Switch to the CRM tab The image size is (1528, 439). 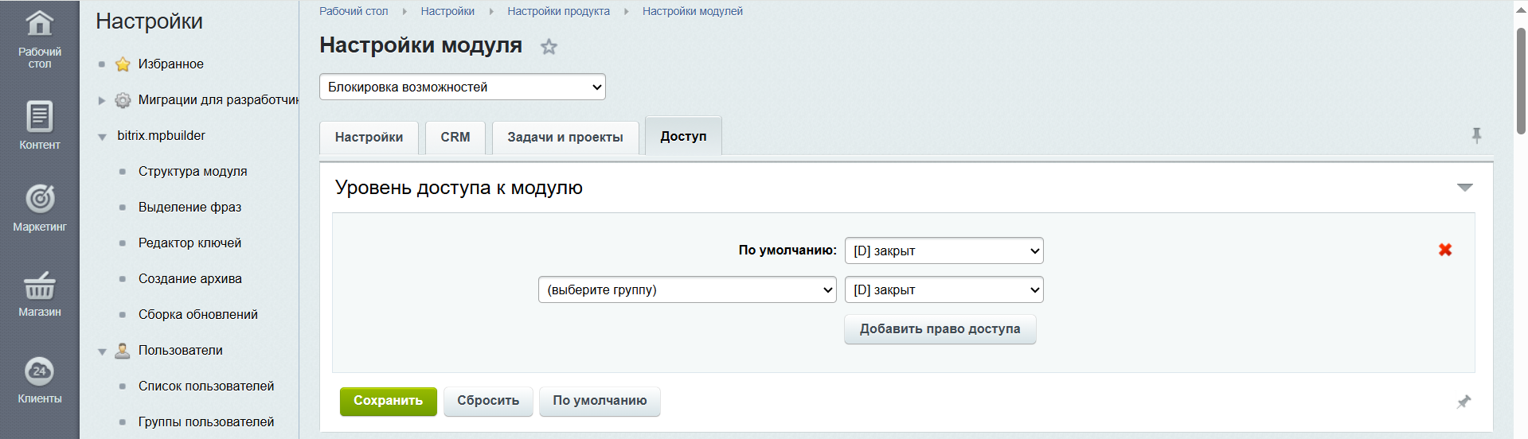coord(455,137)
